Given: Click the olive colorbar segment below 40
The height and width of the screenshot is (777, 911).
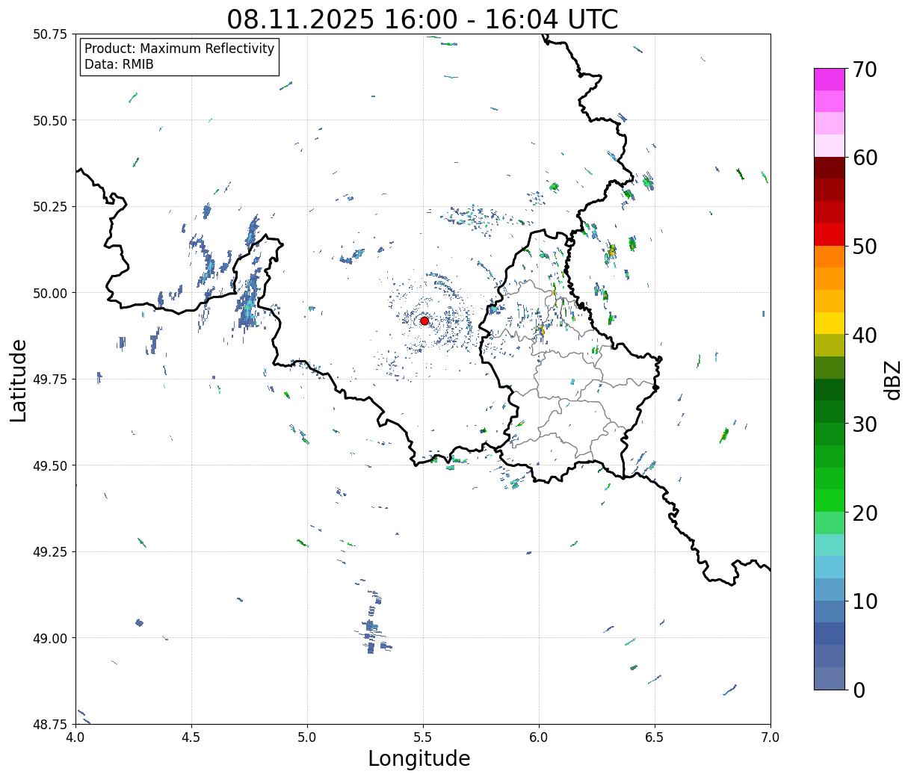Looking at the screenshot, I should pos(830,345).
